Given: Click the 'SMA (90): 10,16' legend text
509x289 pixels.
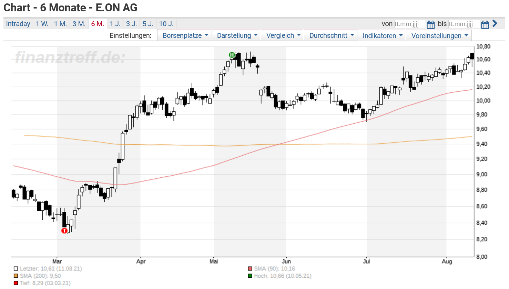Looking at the screenshot, I should [275, 269].
